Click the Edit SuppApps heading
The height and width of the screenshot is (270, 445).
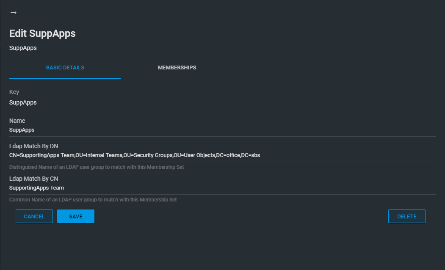(x=42, y=34)
